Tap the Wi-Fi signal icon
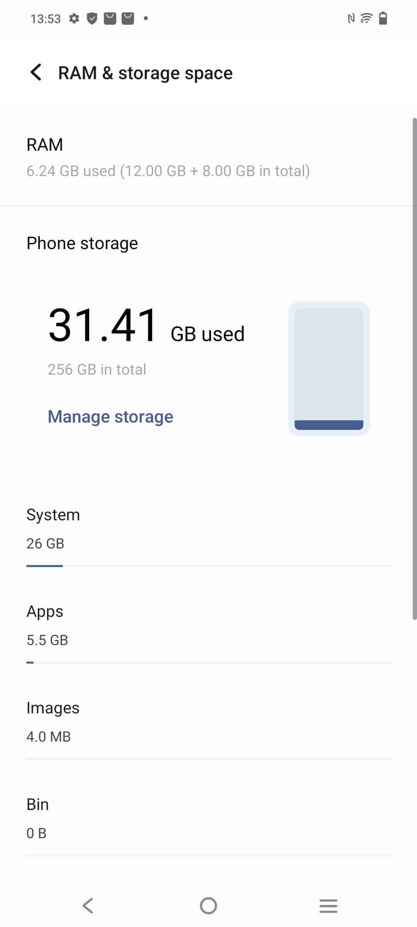The width and height of the screenshot is (417, 927). click(366, 18)
